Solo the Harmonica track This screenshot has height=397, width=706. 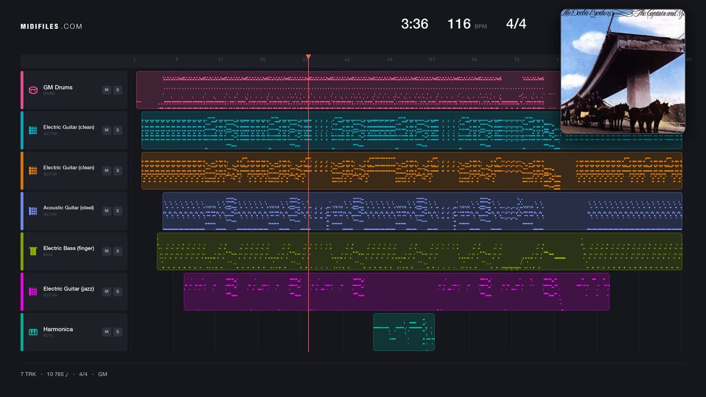(117, 332)
